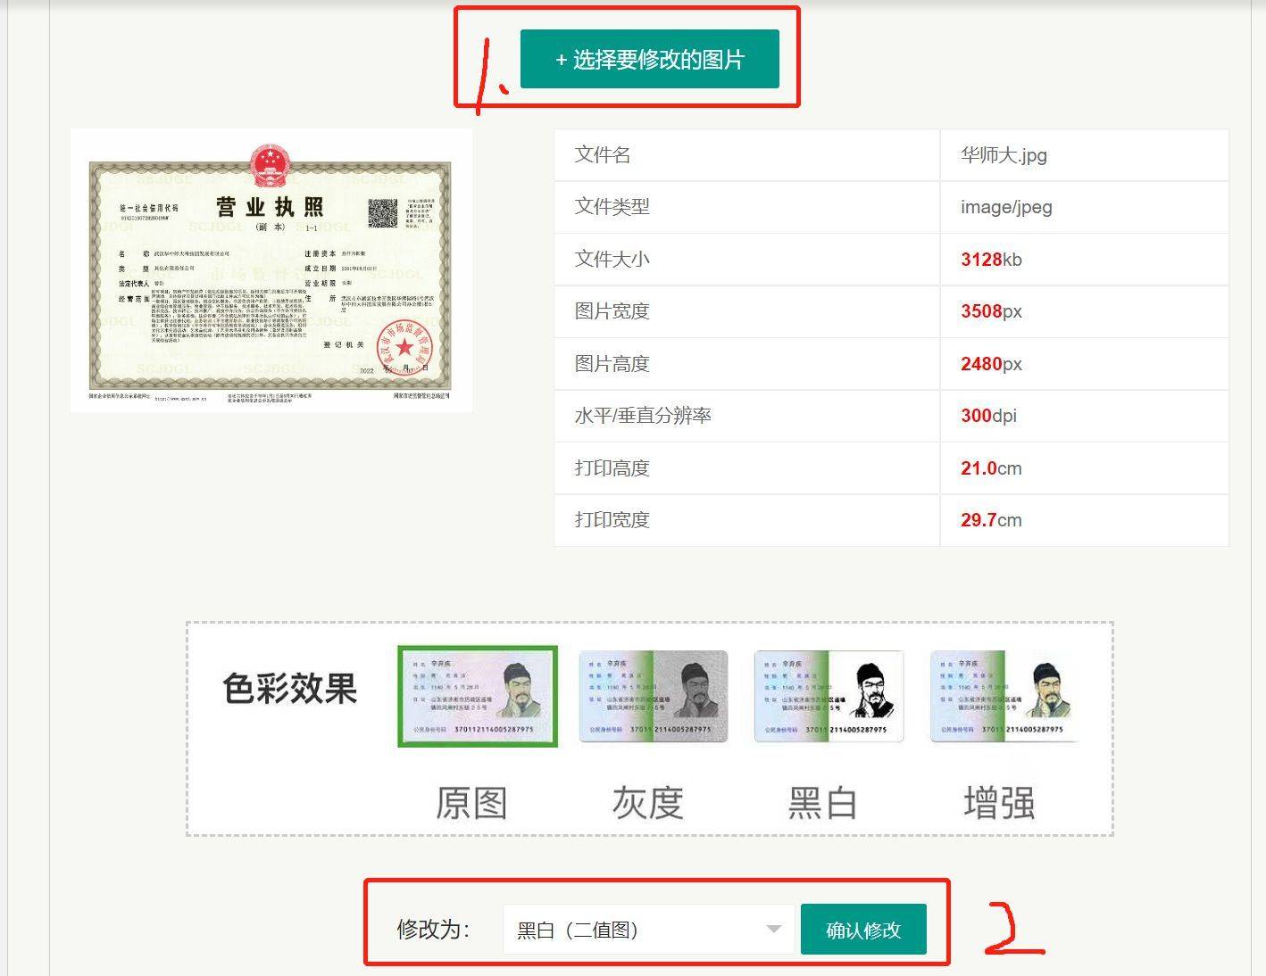Viewport: 1266px width, 976px height.
Task: Click the red official seal stamp
Action: click(x=404, y=345)
